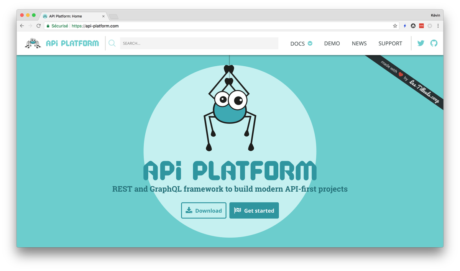Click the gray circular extension icon
Screen dimensions: 460x271
[x=430, y=26]
